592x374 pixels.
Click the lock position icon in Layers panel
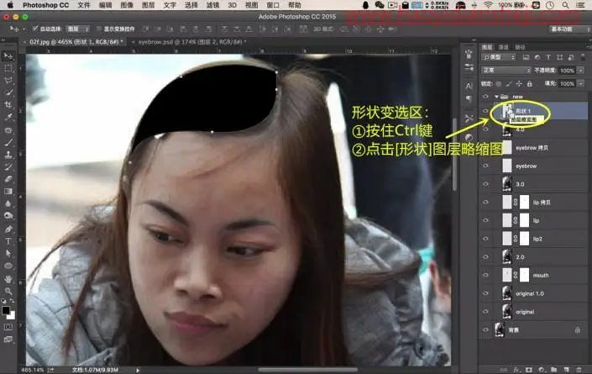point(519,83)
